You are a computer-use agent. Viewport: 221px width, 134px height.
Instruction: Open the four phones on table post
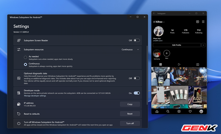pyautogui.click(x=179, y=95)
